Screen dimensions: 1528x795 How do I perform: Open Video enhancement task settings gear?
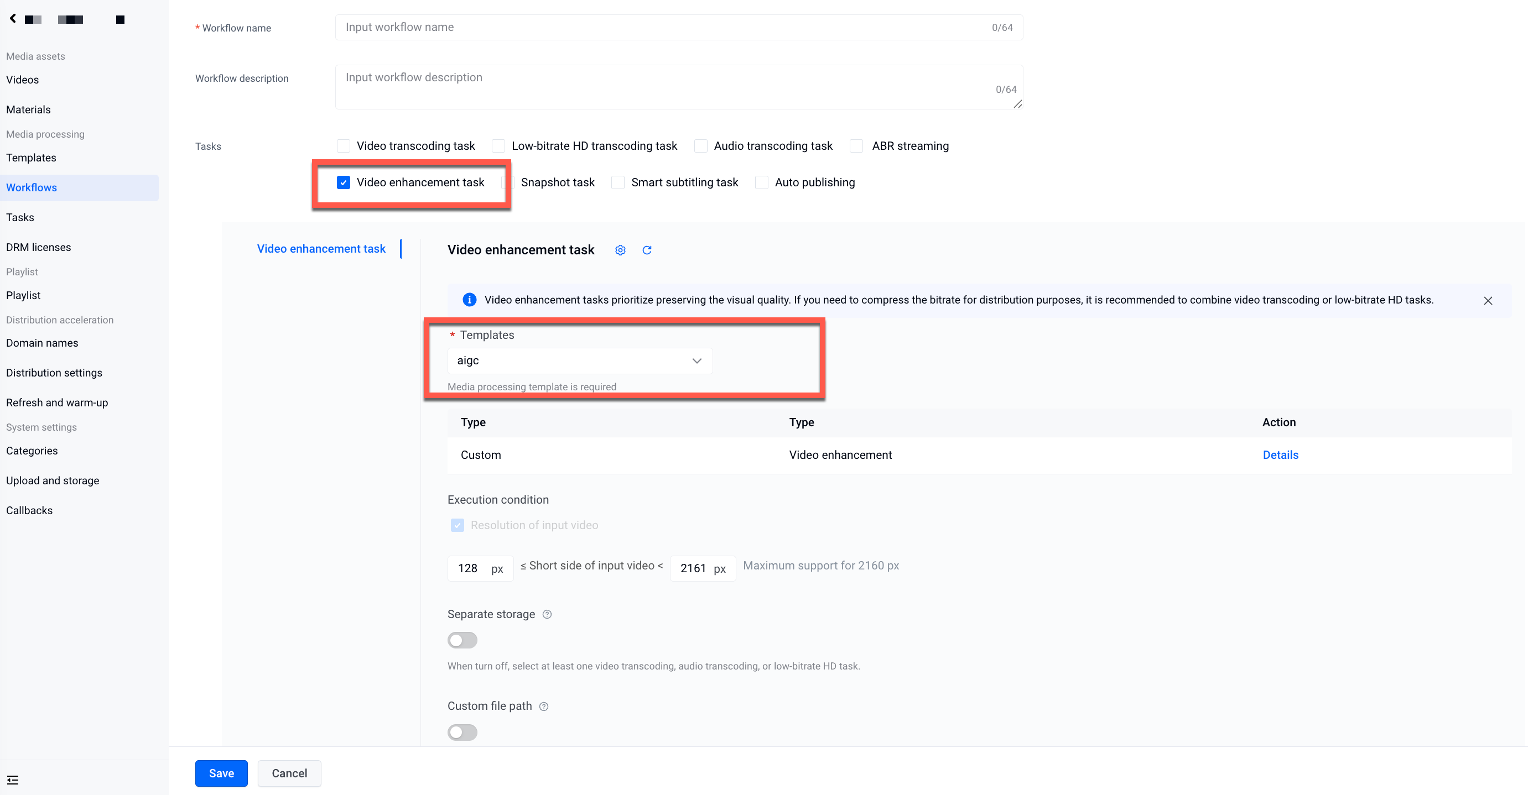coord(620,250)
